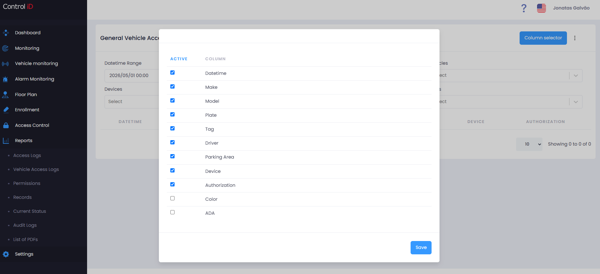Uncheck the Parking Area column checkbox

(x=173, y=156)
